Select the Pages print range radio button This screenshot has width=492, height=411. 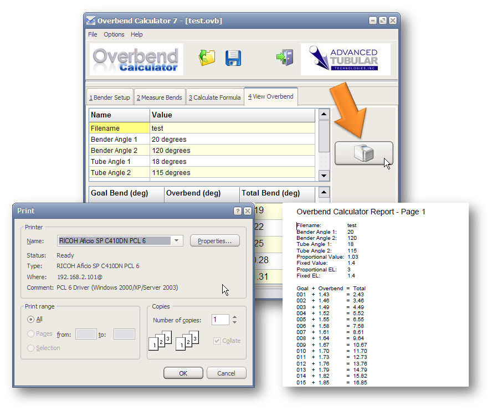tap(30, 334)
